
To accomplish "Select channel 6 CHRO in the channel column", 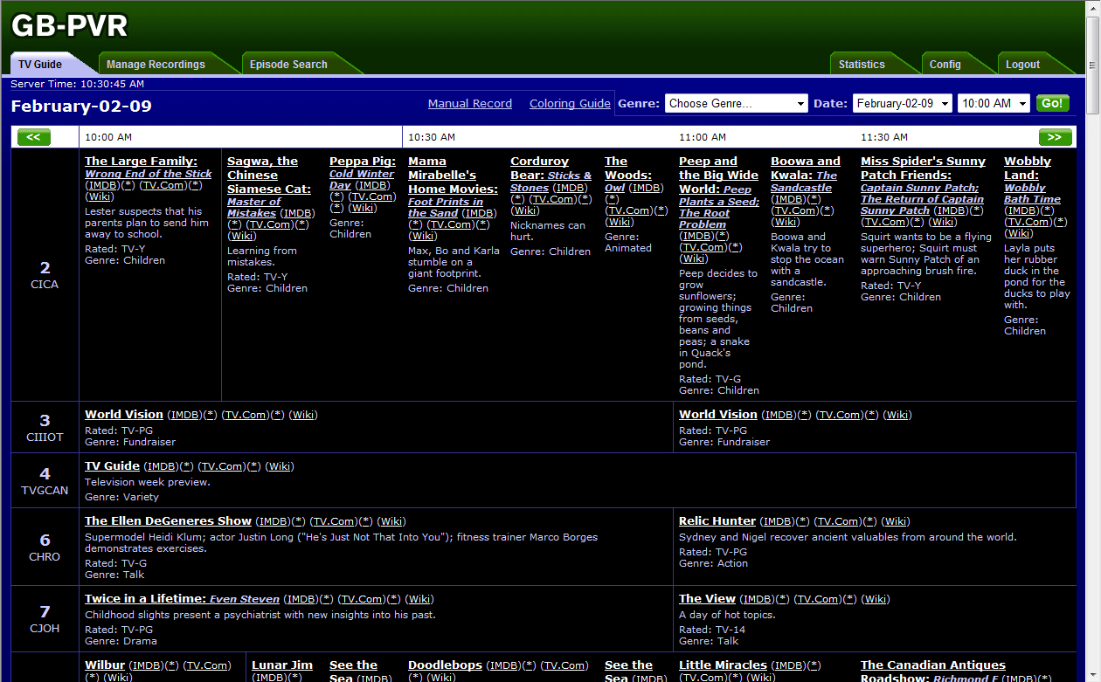I will click(45, 547).
